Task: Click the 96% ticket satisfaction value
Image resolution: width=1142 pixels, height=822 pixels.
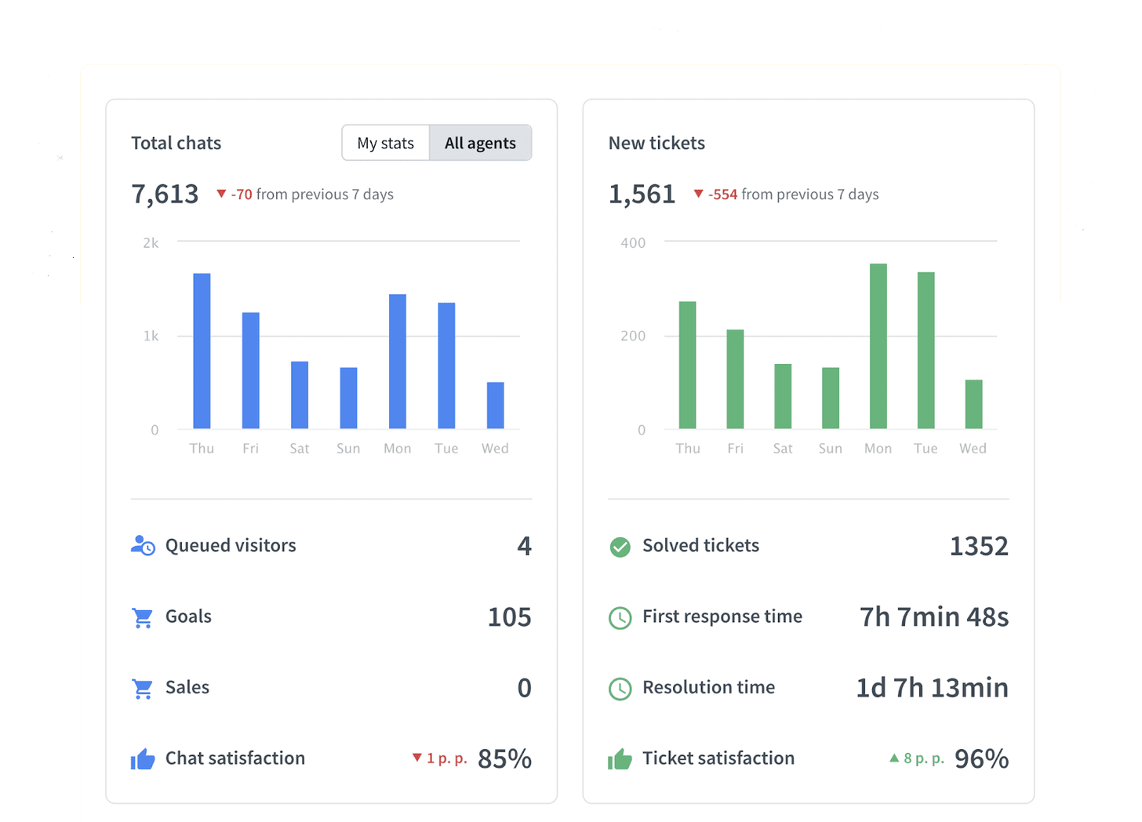Action: (981, 758)
